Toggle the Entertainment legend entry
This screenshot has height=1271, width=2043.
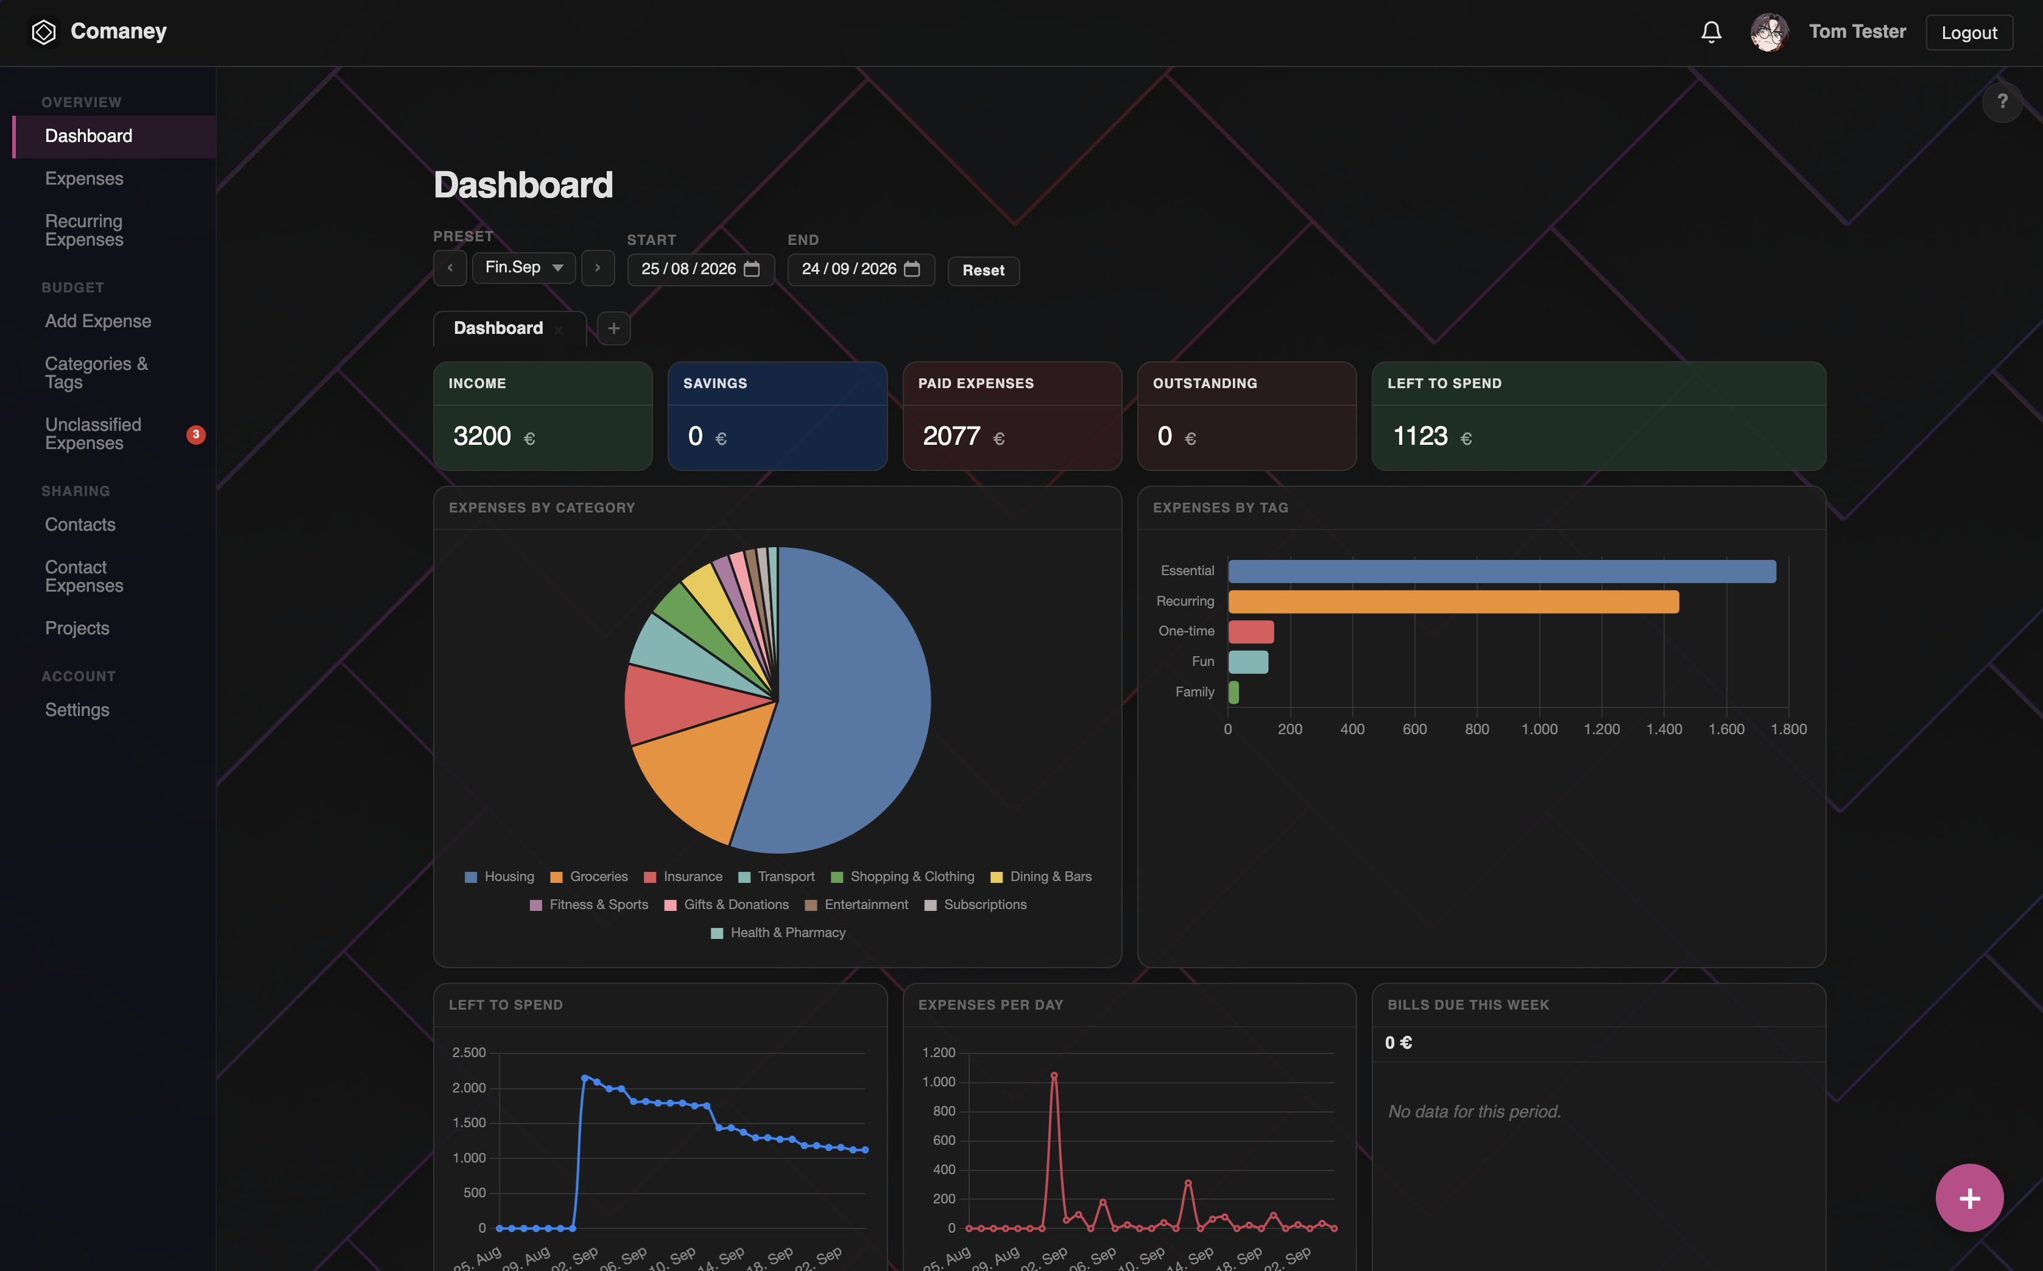click(x=856, y=904)
